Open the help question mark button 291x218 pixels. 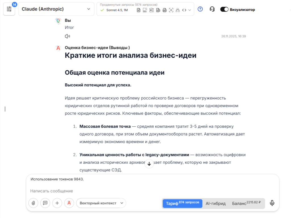(x=200, y=9)
